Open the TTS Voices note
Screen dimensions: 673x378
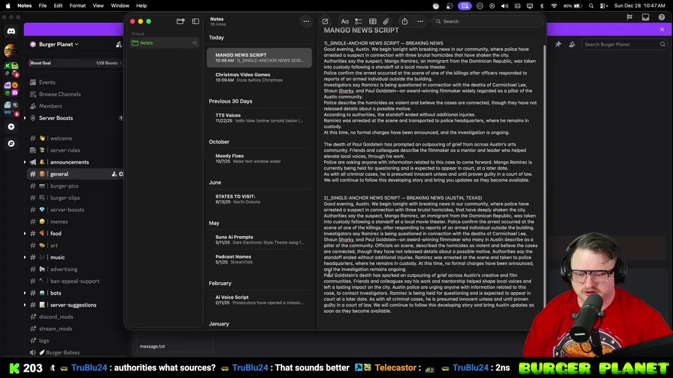(259, 118)
